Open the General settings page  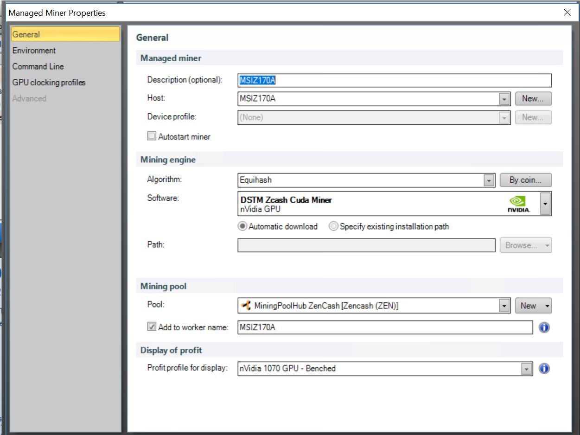[65, 34]
